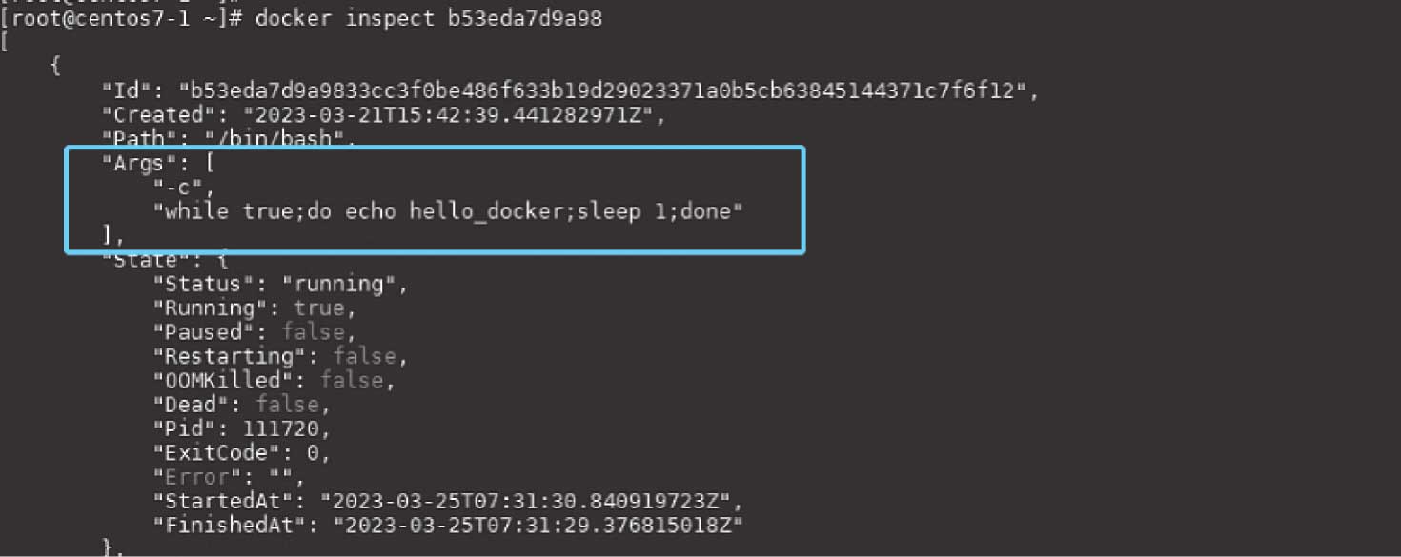Click the "Paused" false value
1401x557 pixels.
click(x=312, y=332)
